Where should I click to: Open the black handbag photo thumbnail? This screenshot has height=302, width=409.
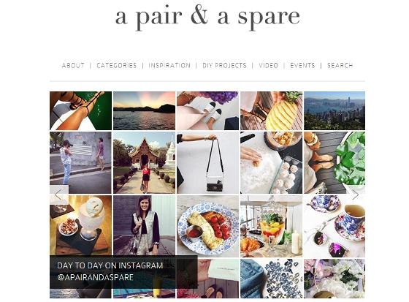(207, 162)
